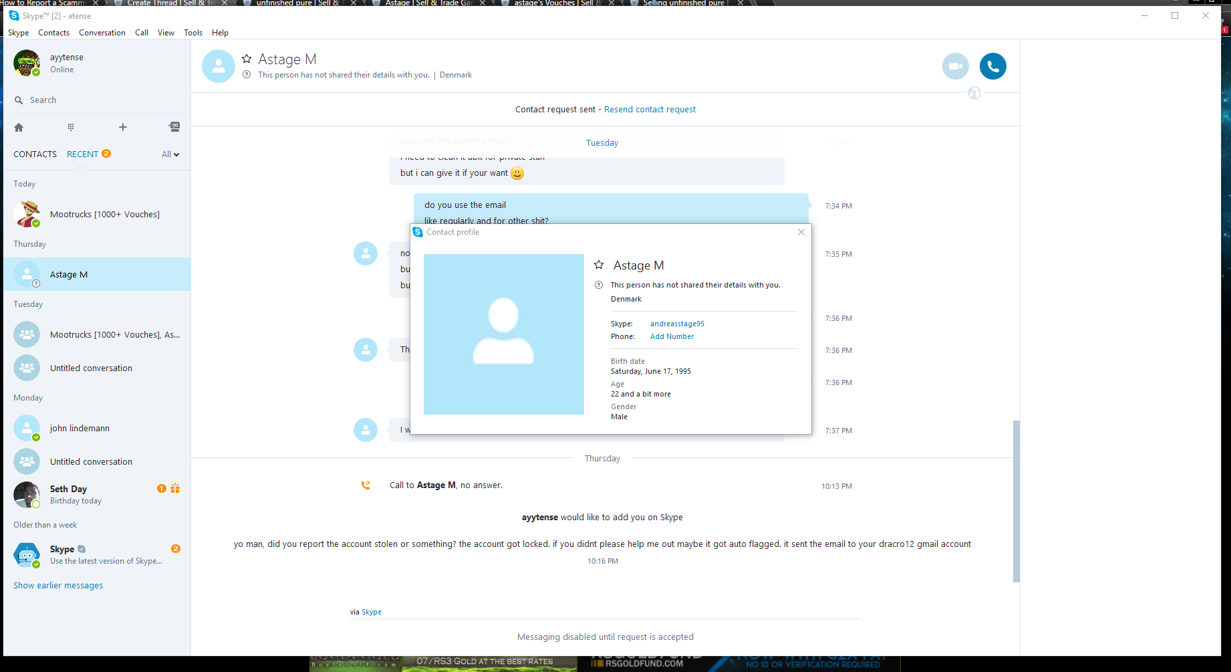This screenshot has width=1231, height=672.
Task: Open the Skype home icon
Action: [19, 127]
